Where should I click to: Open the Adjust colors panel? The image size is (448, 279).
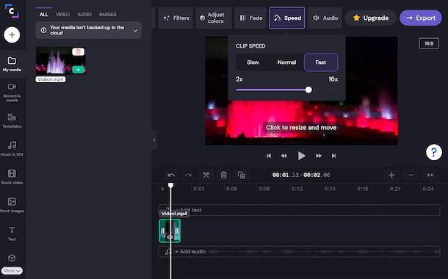(214, 18)
